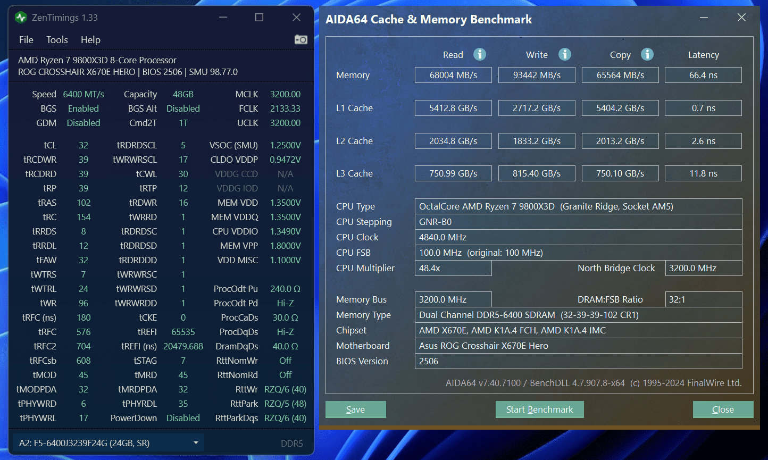Screen dimensions: 768x460
Task: Click the CPU FSB 100.0 MHz field
Action: [x=578, y=253]
